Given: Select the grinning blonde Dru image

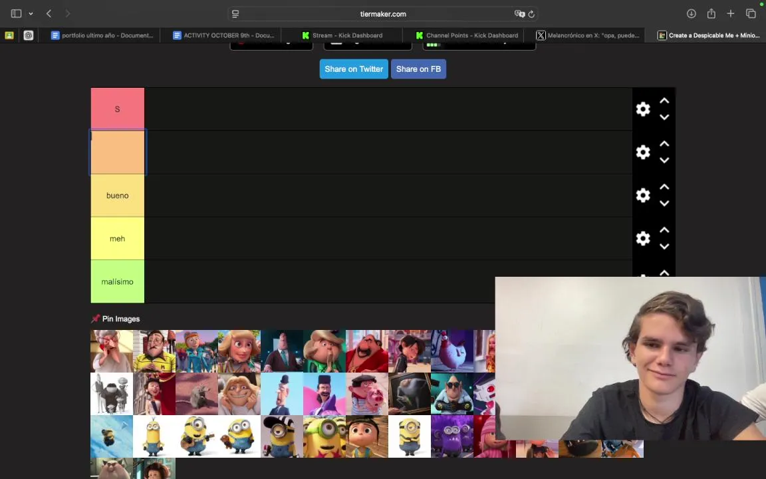Looking at the screenshot, I should pyautogui.click(x=239, y=393).
